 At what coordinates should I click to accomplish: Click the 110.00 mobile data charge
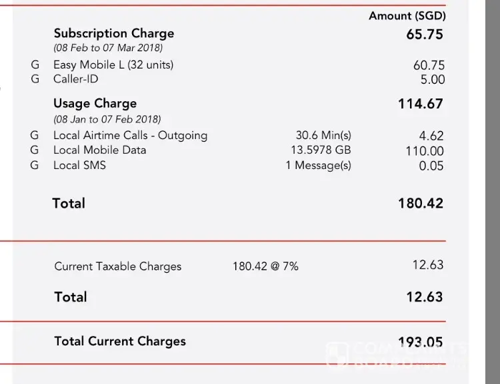(424, 151)
